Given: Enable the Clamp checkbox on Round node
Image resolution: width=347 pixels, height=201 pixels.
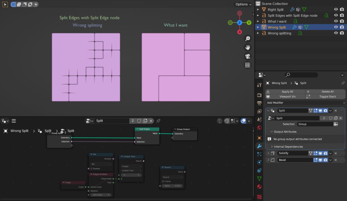Looking at the screenshot, I should 163,181.
